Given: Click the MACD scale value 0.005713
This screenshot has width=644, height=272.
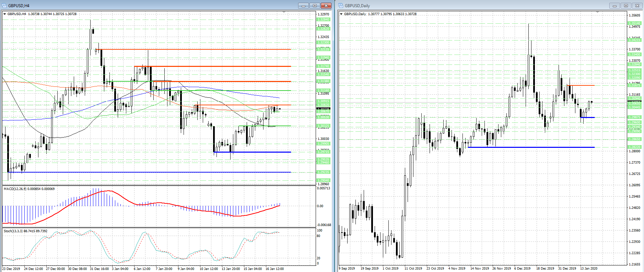Looking at the screenshot, I should (x=324, y=188).
